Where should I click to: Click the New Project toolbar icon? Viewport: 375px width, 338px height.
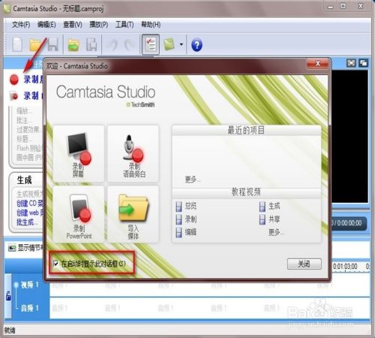tap(17, 45)
